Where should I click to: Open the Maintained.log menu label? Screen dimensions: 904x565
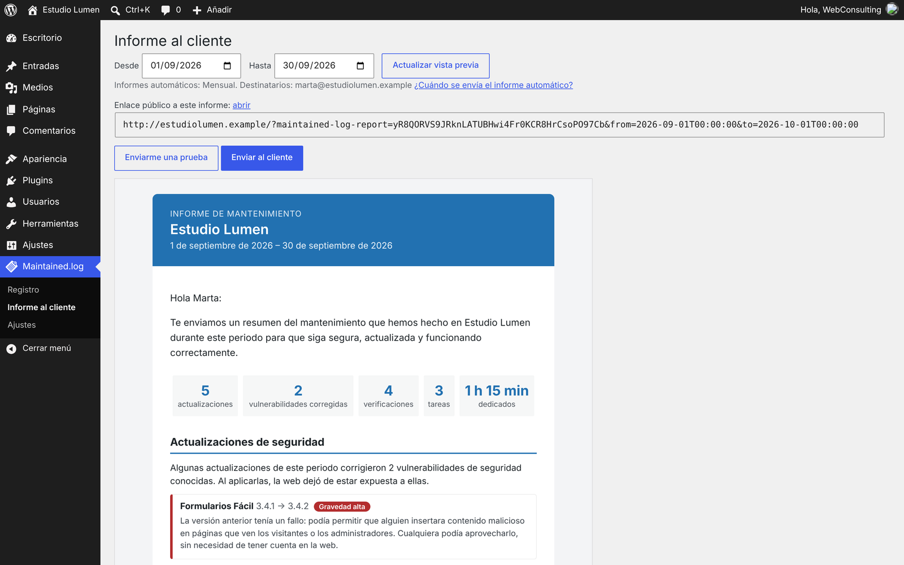click(x=53, y=266)
